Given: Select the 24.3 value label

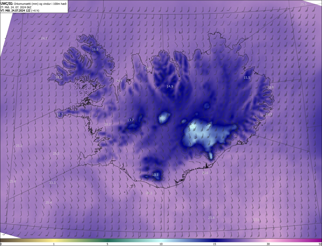Looking at the screenshot, I should point(44,38).
